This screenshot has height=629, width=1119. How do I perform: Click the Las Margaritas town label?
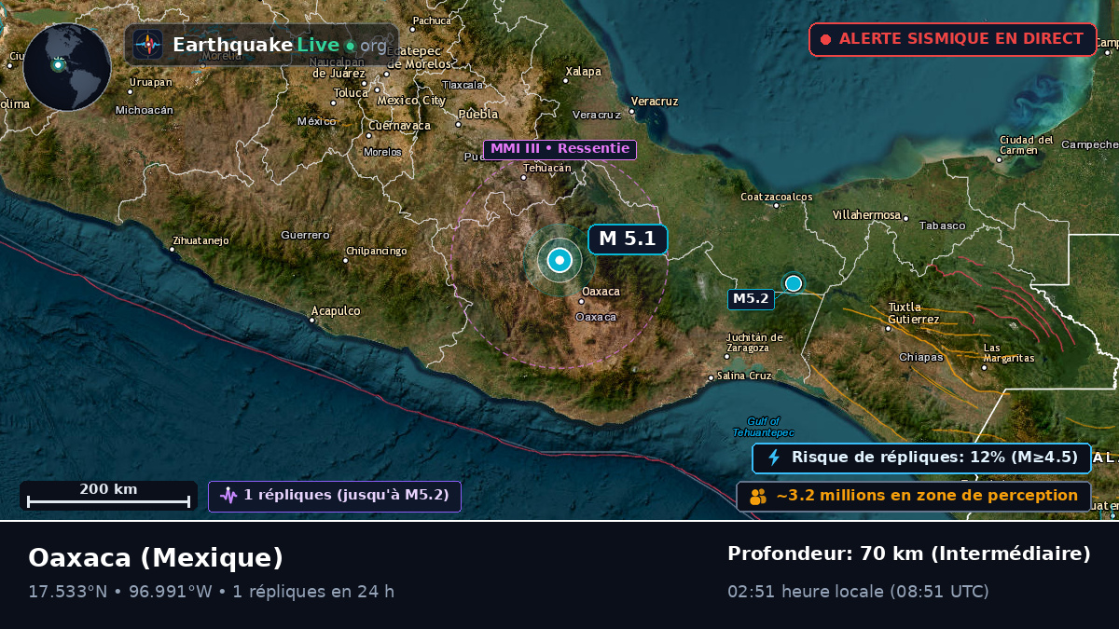(1009, 353)
